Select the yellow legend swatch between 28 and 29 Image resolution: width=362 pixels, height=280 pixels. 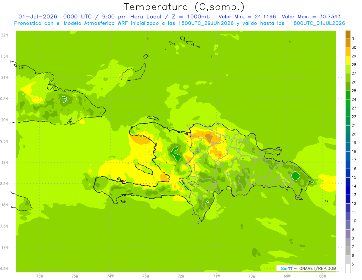click(348, 60)
